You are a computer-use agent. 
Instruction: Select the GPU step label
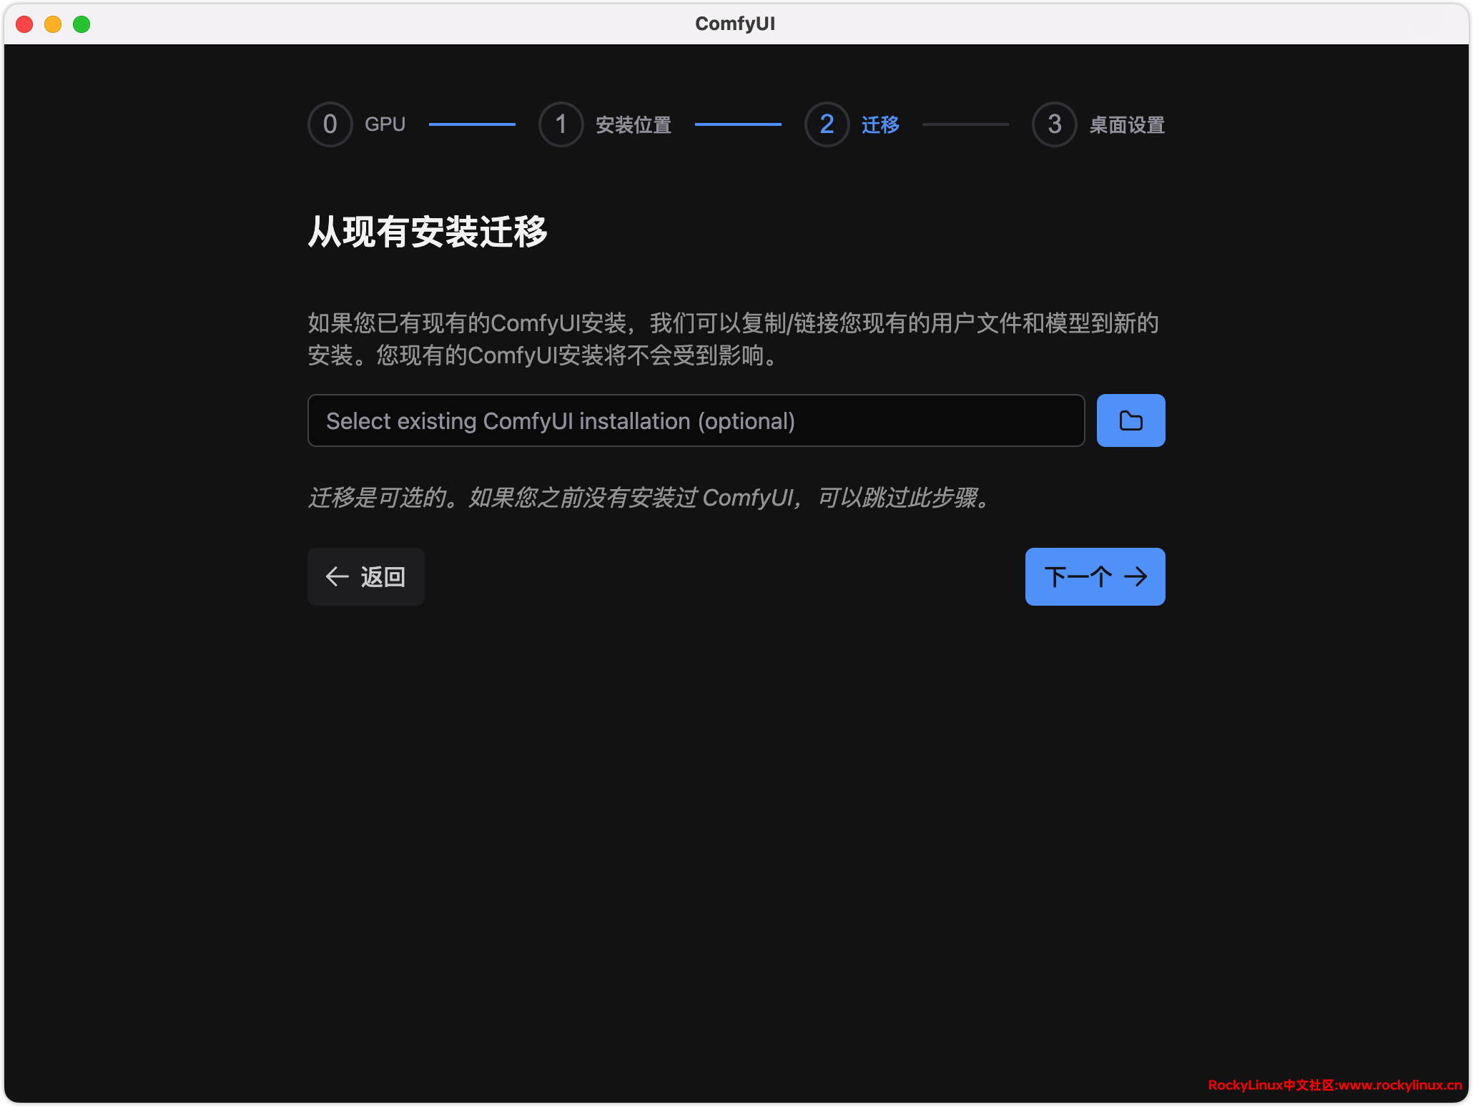click(x=385, y=124)
